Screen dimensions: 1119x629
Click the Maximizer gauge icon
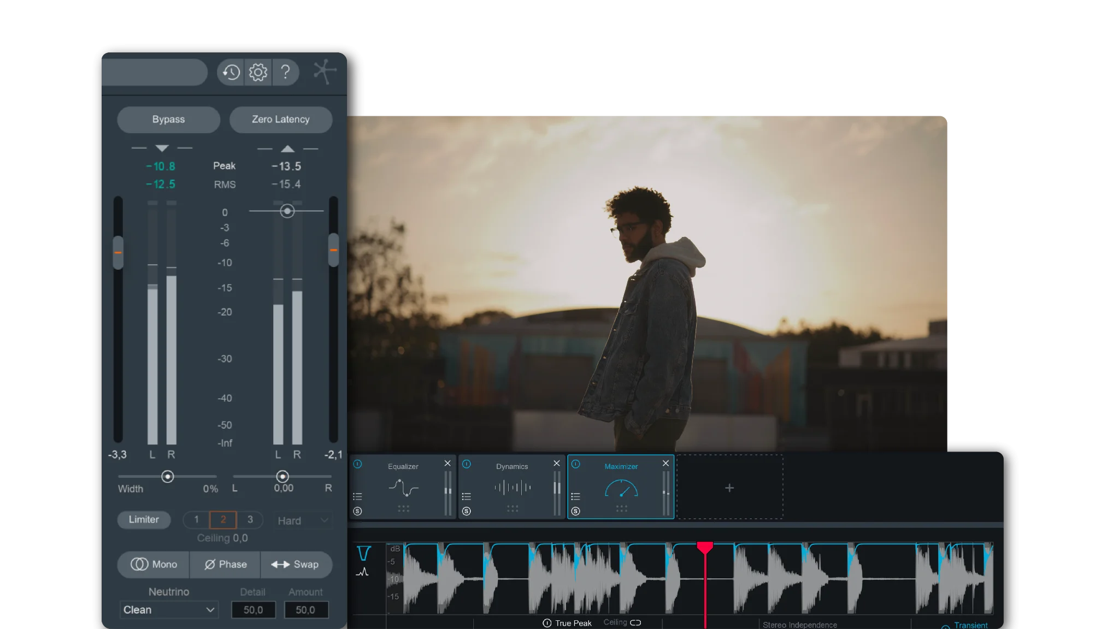621,488
